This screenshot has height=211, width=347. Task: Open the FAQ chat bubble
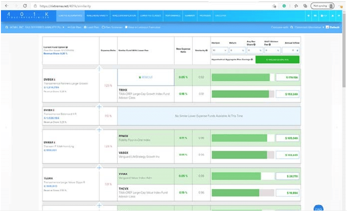pos(318,209)
